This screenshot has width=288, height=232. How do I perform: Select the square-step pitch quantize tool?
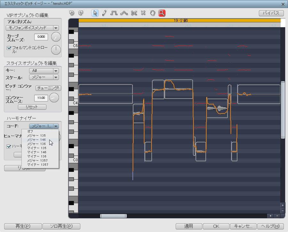[x=114, y=13]
